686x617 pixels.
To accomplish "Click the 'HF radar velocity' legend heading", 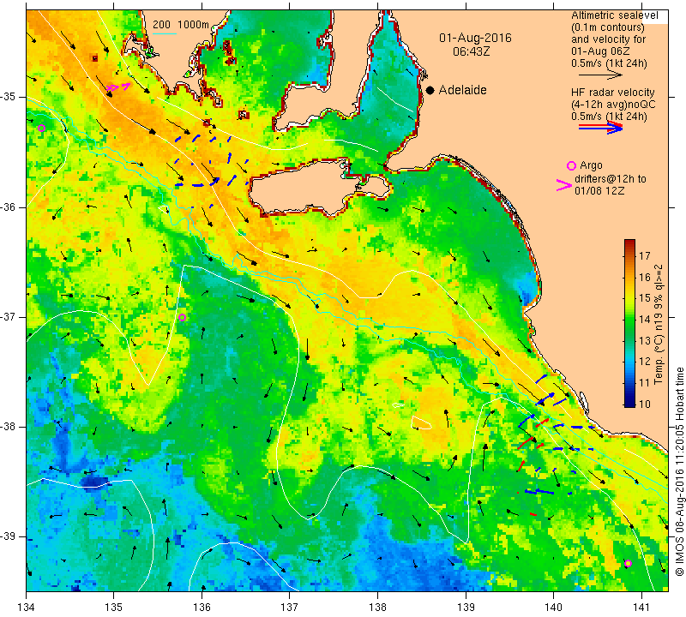I will 612,93.
